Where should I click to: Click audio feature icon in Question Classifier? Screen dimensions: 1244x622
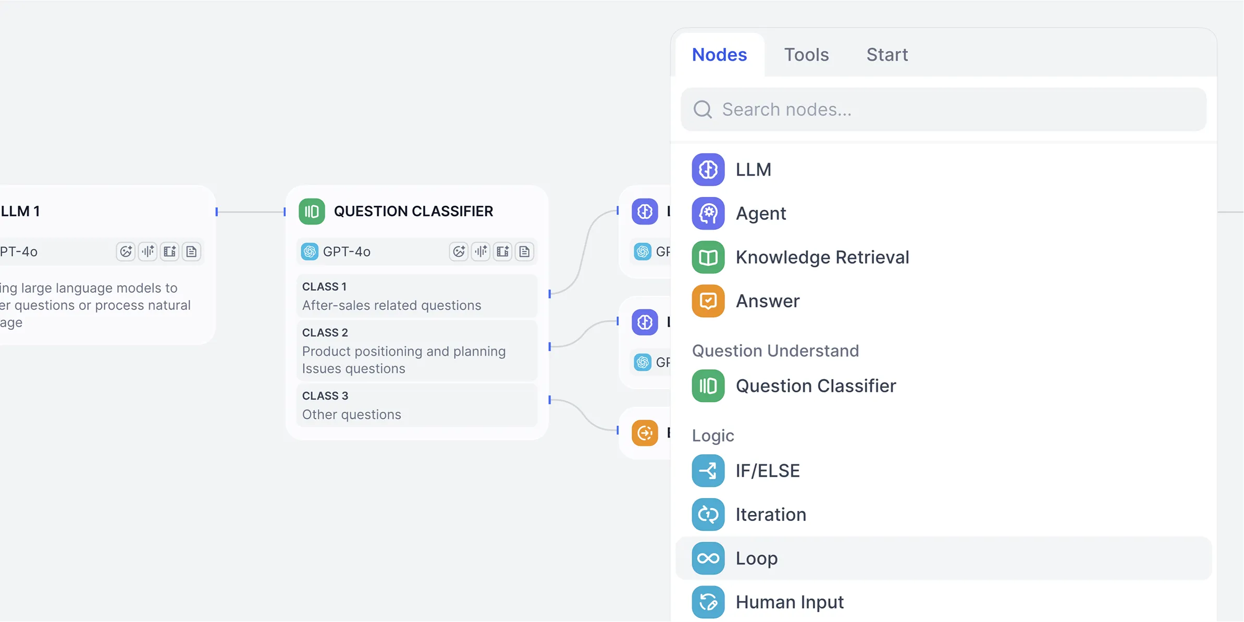point(481,252)
